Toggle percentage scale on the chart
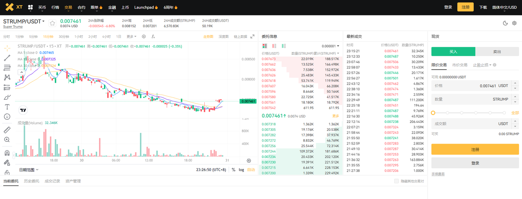 [x=233, y=170]
